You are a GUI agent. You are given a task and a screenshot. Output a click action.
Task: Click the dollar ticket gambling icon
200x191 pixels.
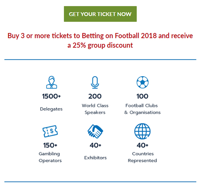point(50,131)
